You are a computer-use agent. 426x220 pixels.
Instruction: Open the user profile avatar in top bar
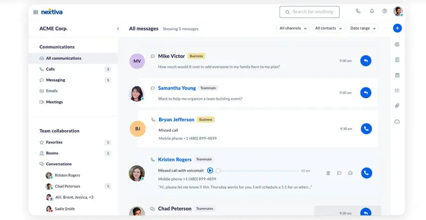click(x=398, y=11)
